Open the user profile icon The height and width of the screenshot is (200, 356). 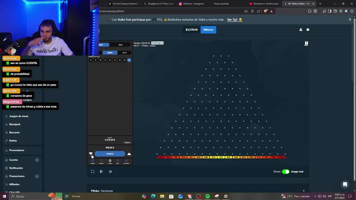(301, 30)
